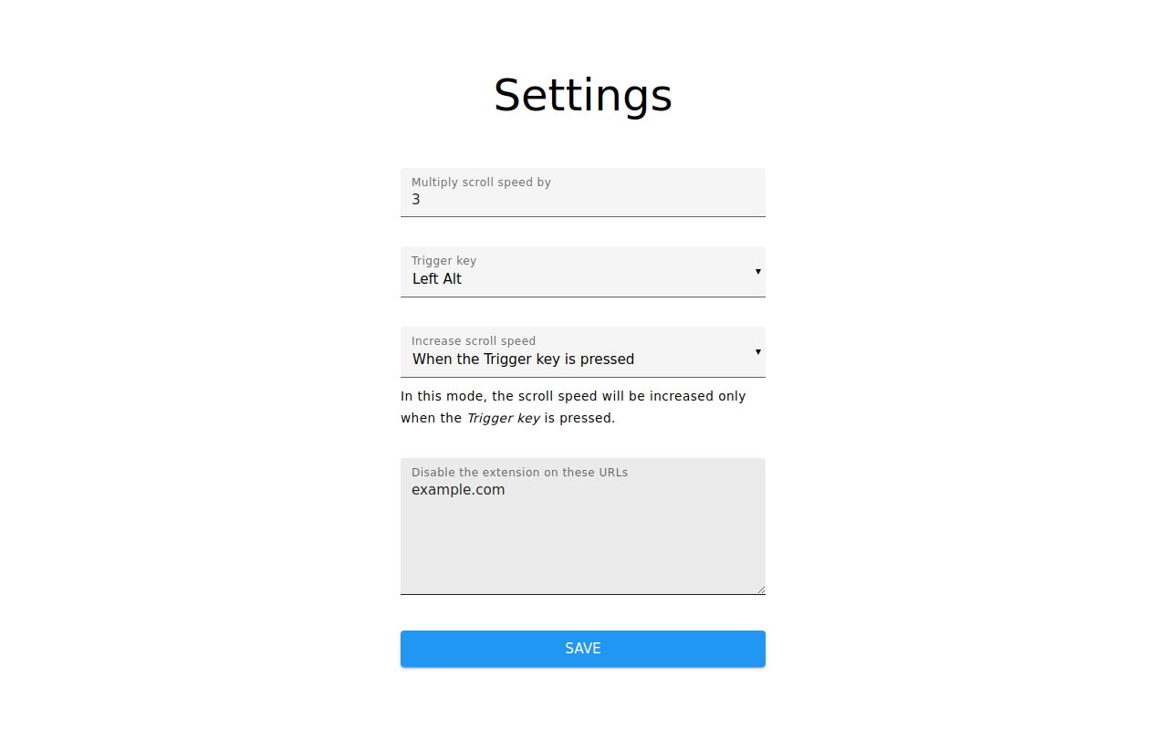Focus the Disable extension URLs text area
Viewport: 1168px width, 730px height.
[x=582, y=527]
